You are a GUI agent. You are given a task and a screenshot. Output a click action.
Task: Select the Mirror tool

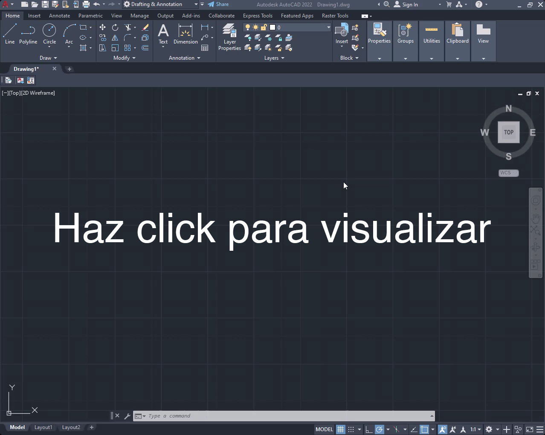[115, 38]
